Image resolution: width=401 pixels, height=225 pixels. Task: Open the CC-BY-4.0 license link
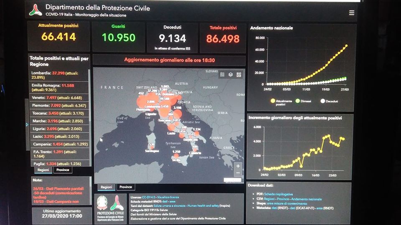[x=149, y=197]
